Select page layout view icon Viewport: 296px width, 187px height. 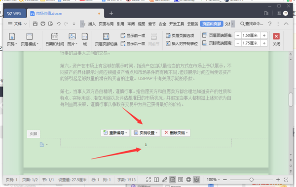point(173,180)
